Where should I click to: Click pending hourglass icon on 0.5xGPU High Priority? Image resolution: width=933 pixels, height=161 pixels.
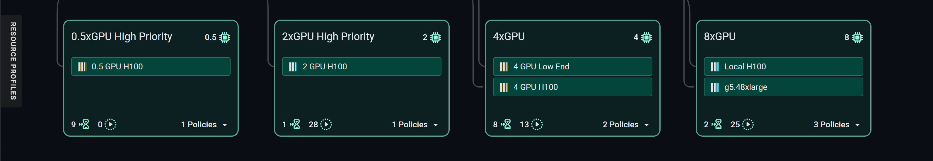(84, 124)
